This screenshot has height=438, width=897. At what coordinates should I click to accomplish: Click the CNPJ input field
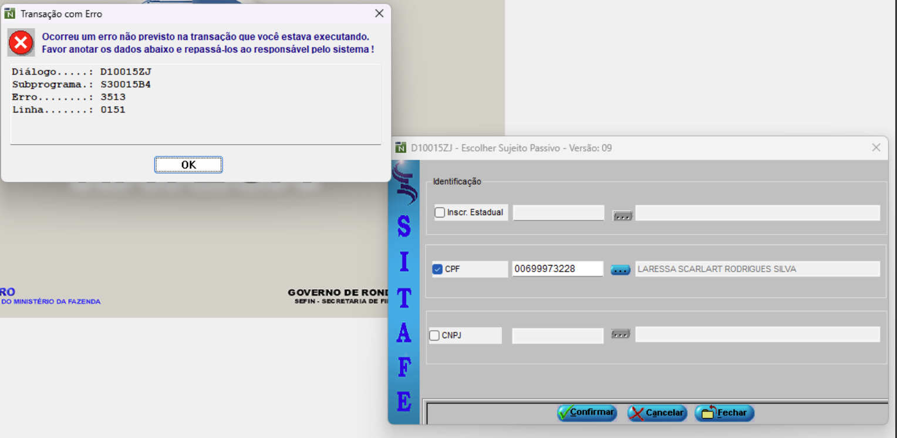[x=557, y=336]
